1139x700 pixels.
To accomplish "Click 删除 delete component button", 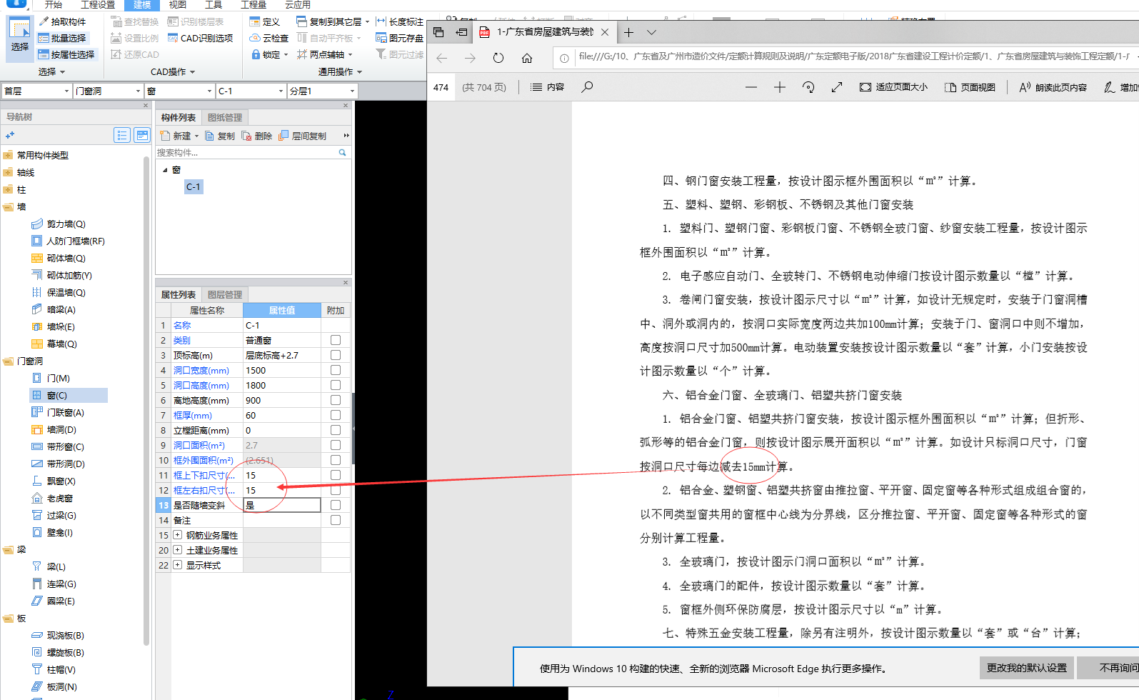I will pyautogui.click(x=257, y=136).
